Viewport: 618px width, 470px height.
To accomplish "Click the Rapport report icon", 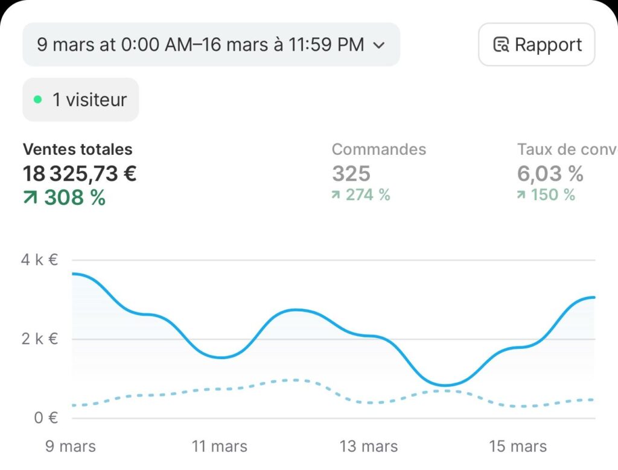I will point(501,45).
